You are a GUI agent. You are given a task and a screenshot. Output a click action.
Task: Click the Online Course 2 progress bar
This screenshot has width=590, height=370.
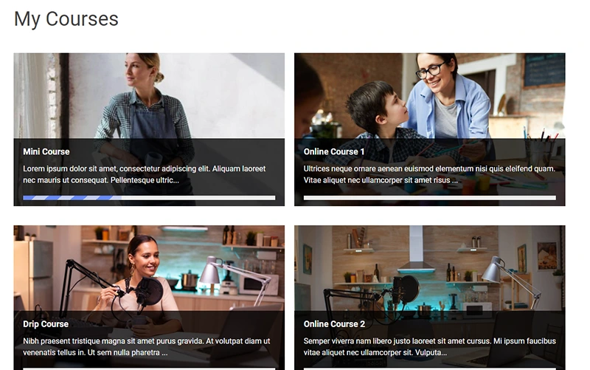[430, 369]
